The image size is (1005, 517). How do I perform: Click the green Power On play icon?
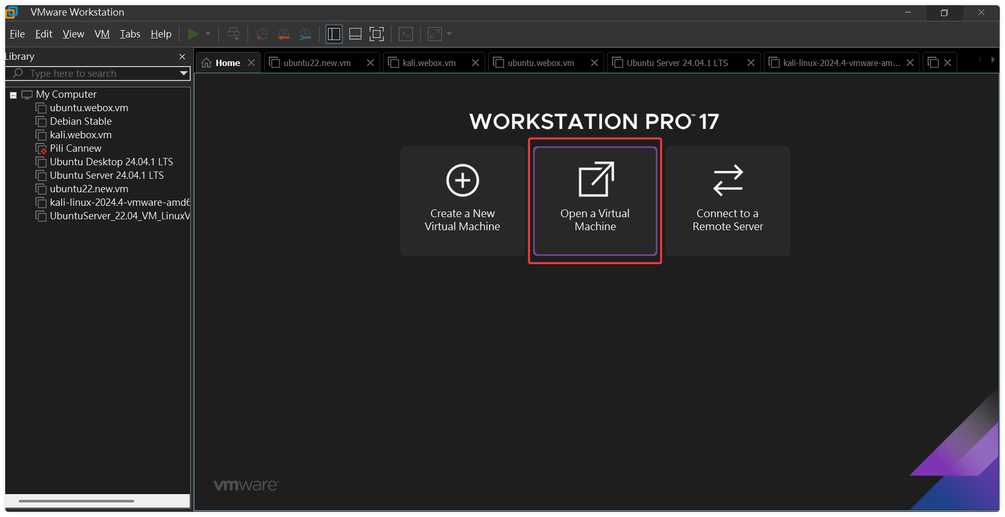point(193,34)
